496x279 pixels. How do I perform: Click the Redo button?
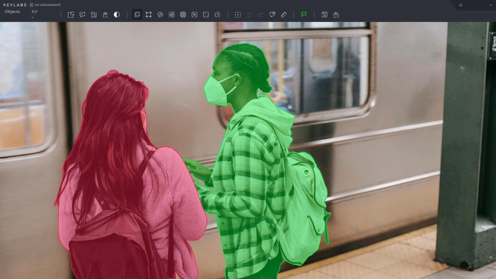click(x=260, y=15)
